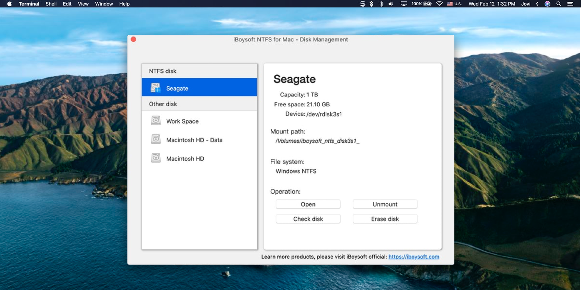The image size is (581, 290).
Task: Open the Apple menu
Action: (x=9, y=4)
